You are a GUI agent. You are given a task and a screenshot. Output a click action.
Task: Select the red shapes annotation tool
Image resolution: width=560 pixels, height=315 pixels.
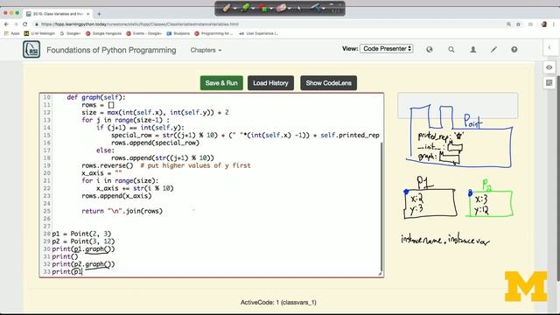tap(262, 8)
